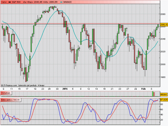Viewport: 168px width, 126px height.
Task: Click the 40 level label on stochastic axis
Action: click(x=162, y=115)
